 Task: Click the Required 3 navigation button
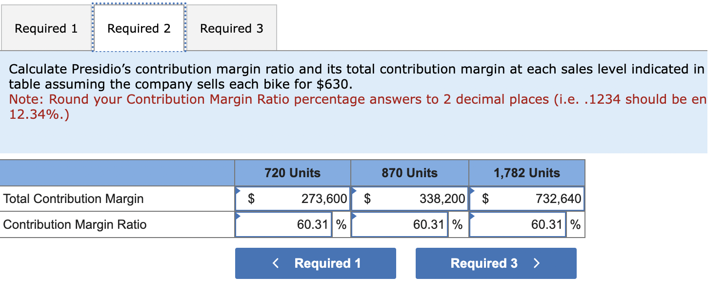coord(496,263)
